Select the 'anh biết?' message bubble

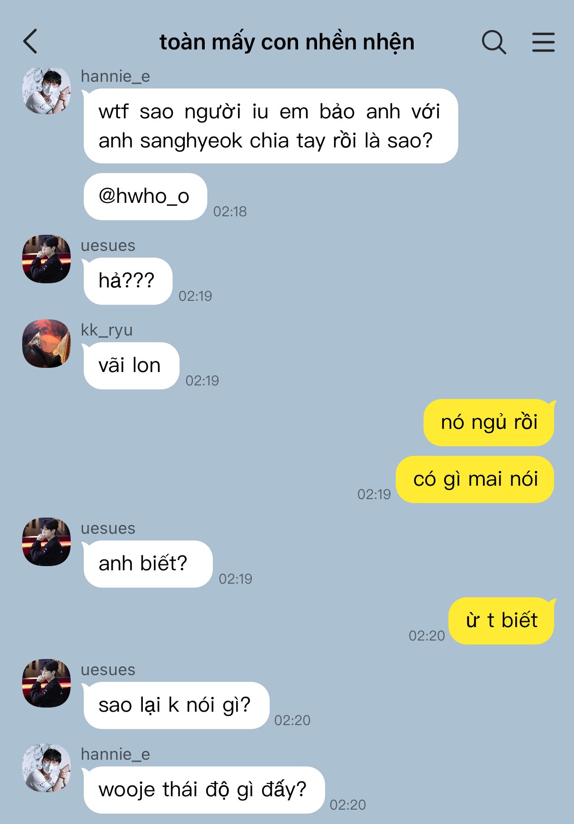[x=148, y=564]
